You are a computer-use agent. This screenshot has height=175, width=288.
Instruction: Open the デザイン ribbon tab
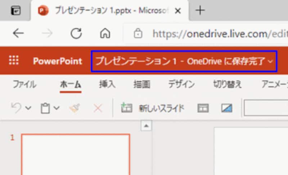pyautogui.click(x=181, y=84)
